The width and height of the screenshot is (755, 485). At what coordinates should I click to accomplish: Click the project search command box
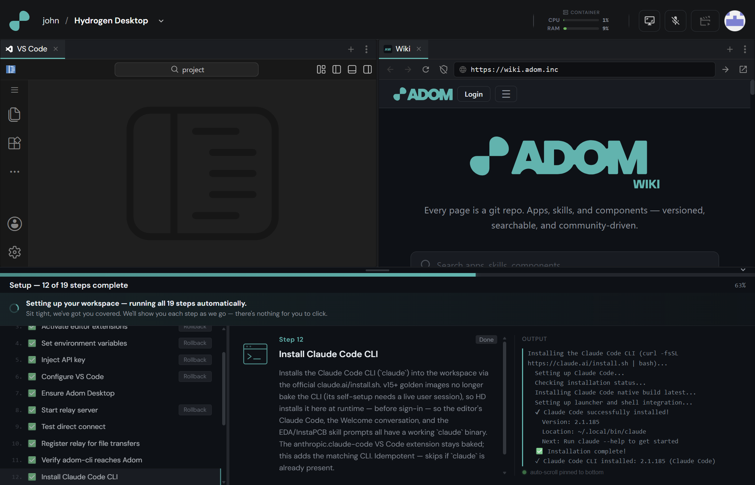[x=187, y=69]
